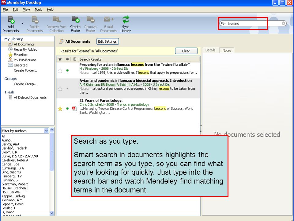294x221 pixels.
Task: Click the Edit Settings button
Action: (x=107, y=41)
